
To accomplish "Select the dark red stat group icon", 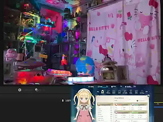I will pyautogui.click(x=116, y=113).
